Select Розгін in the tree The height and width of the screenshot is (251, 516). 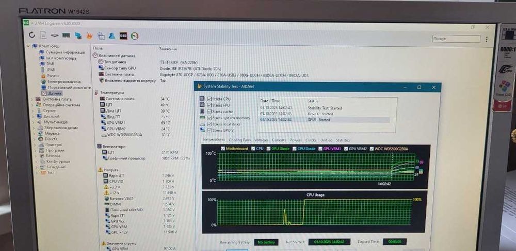click(x=53, y=76)
